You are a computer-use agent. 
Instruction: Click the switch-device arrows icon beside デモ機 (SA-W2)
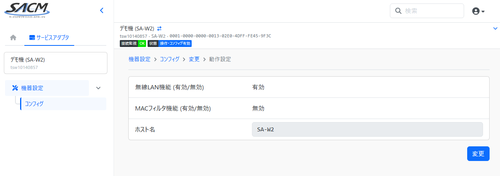click(159, 28)
